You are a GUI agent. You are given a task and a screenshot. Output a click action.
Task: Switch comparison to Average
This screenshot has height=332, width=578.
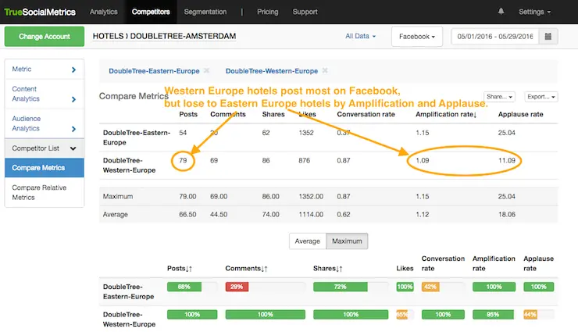tap(307, 241)
